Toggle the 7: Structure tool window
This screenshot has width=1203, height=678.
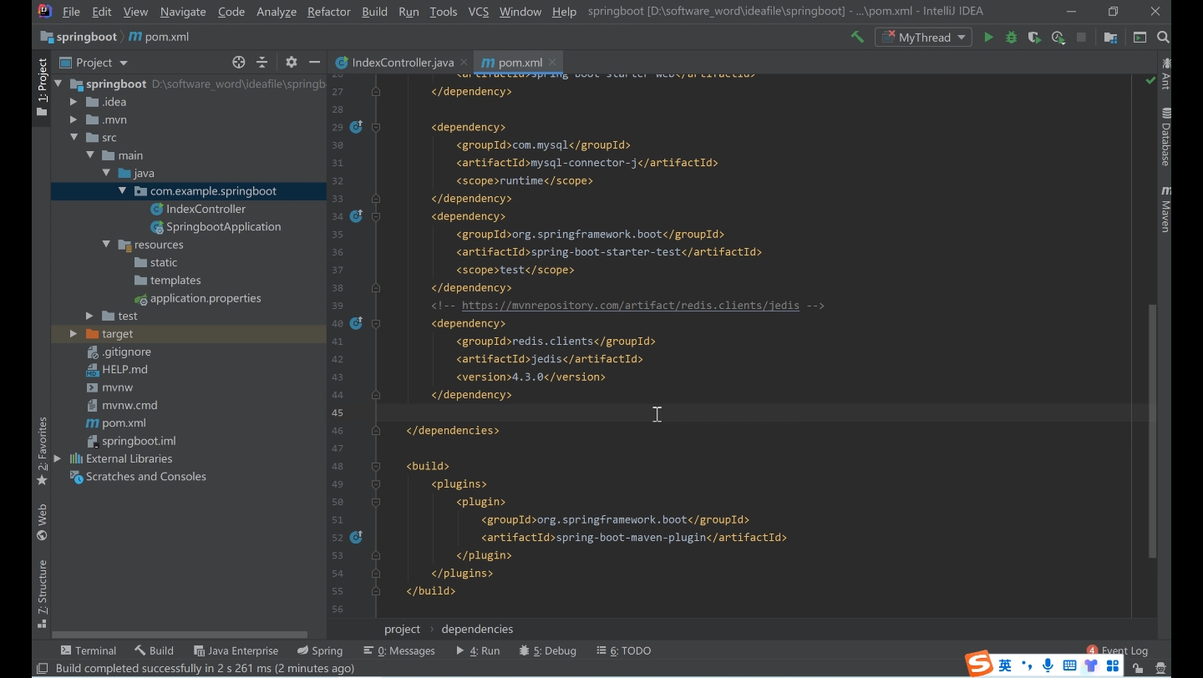tap(42, 594)
